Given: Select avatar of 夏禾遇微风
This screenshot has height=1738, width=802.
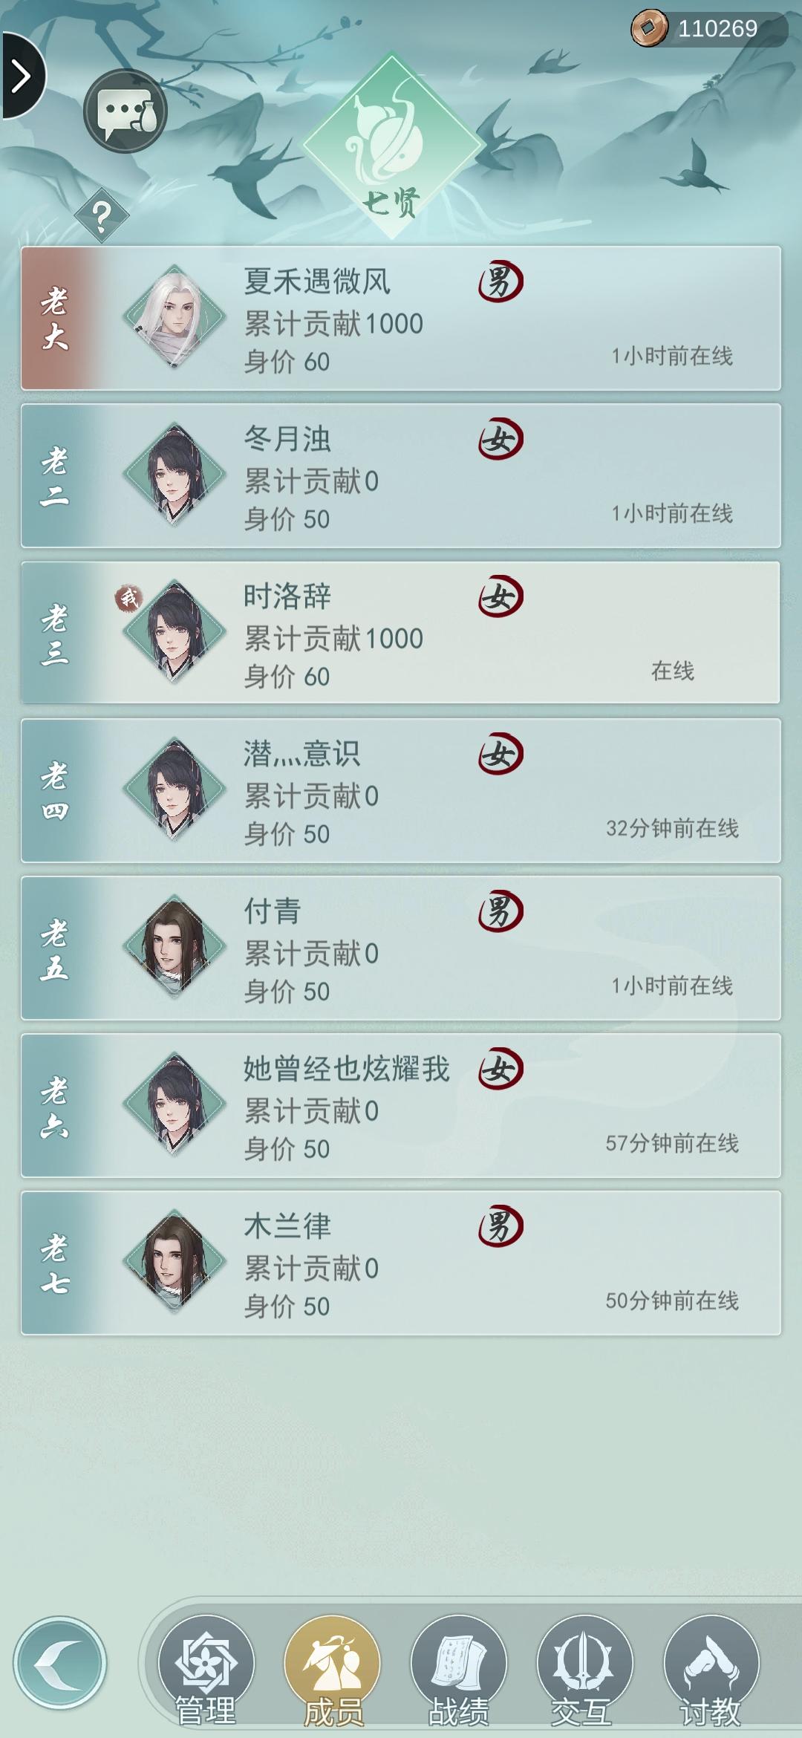Looking at the screenshot, I should 175,317.
